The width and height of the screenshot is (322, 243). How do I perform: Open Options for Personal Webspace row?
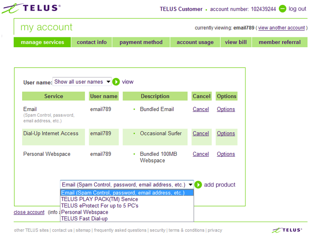(226, 154)
